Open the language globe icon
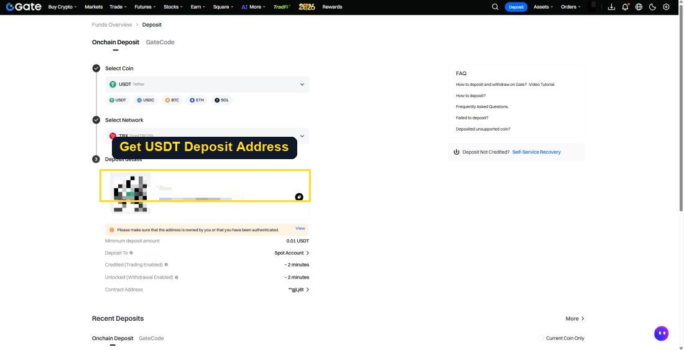This screenshot has height=350, width=684. 639,7
